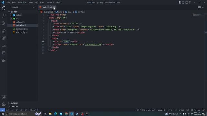The height and width of the screenshot is (116, 207).
Task: Open the Explorer view in activity bar
Action: click(x=4, y=8)
